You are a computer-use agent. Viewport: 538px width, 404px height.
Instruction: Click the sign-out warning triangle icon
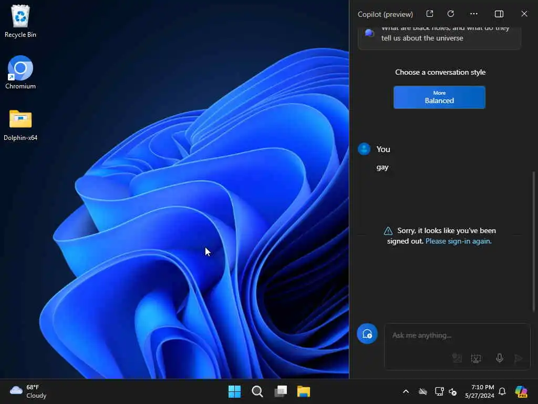[388, 230]
